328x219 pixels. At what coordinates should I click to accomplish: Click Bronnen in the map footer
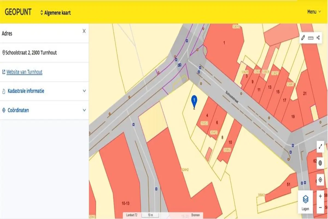195,215
